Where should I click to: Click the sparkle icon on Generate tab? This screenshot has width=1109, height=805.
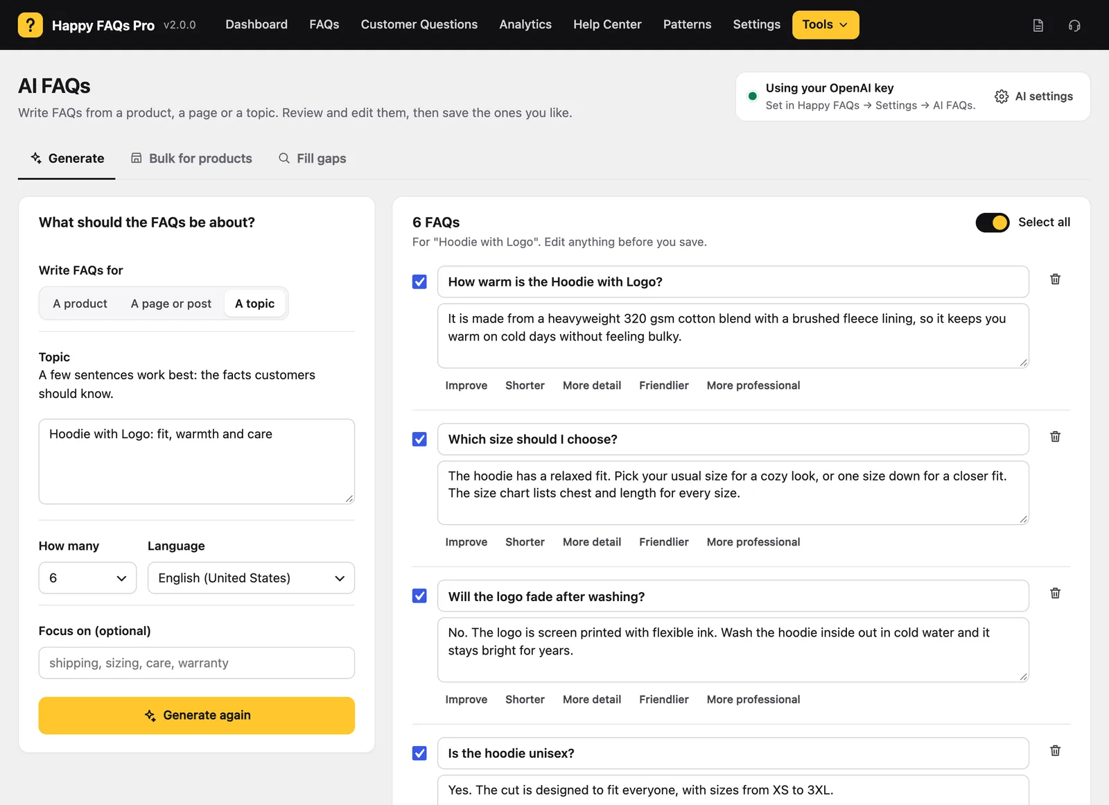coord(36,158)
